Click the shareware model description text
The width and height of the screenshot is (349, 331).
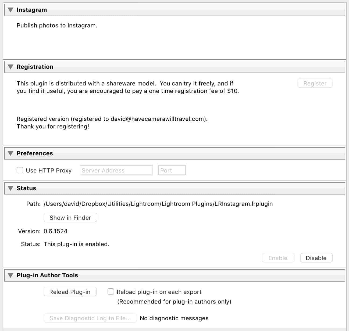[128, 87]
